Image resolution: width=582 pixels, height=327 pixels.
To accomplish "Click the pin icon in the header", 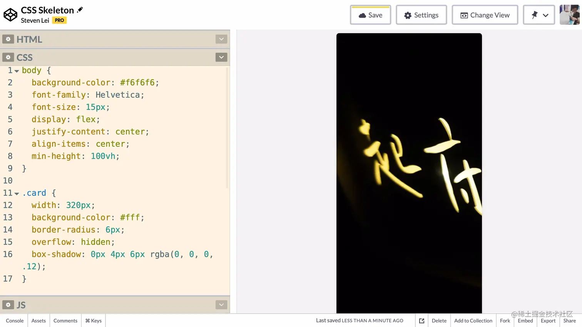I will 534,15.
